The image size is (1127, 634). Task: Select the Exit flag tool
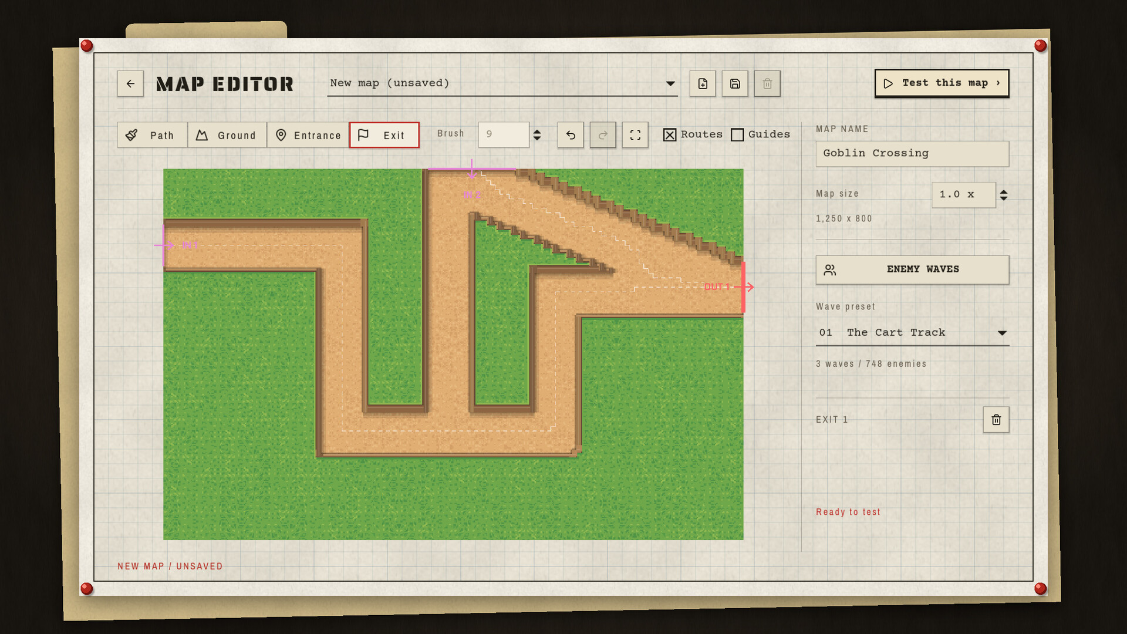point(384,135)
